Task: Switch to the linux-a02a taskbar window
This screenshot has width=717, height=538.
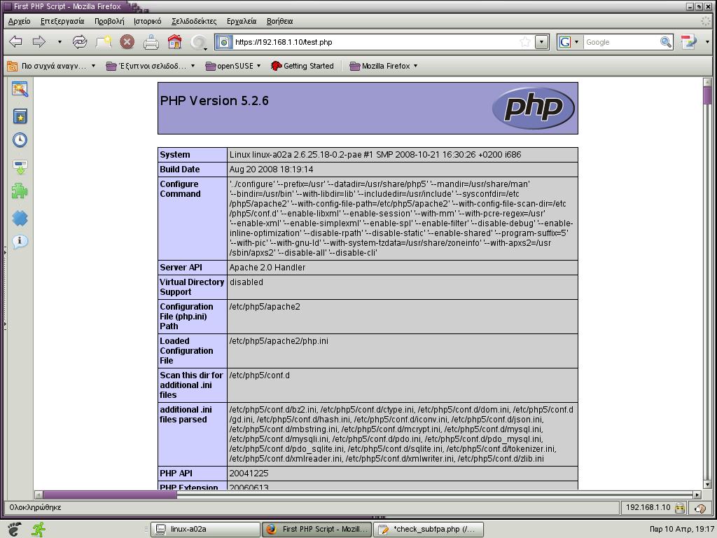Action: [x=205, y=530]
